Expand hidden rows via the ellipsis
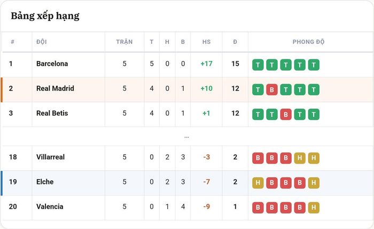The width and height of the screenshot is (374, 229). [186, 138]
